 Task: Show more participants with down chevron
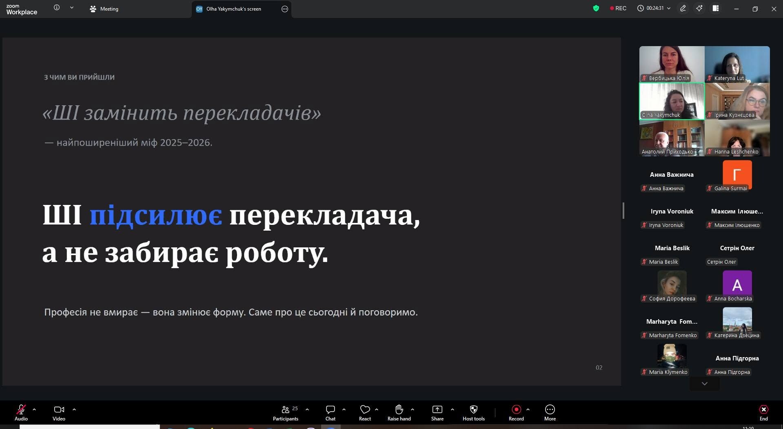[705, 384]
